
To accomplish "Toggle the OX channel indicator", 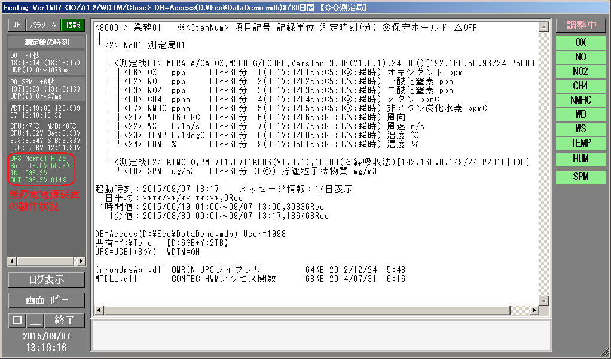I will (580, 42).
